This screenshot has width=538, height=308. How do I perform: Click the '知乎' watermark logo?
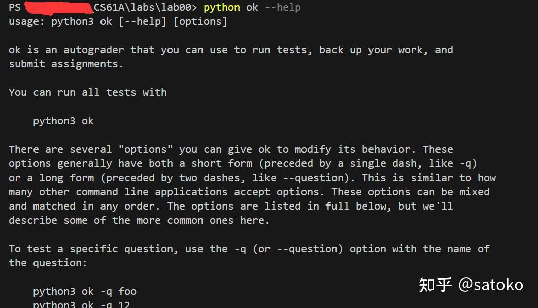click(435, 285)
